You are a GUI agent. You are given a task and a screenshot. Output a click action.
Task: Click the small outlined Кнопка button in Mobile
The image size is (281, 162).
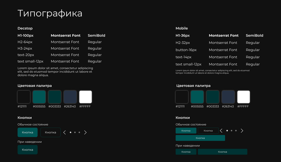tap(208, 131)
